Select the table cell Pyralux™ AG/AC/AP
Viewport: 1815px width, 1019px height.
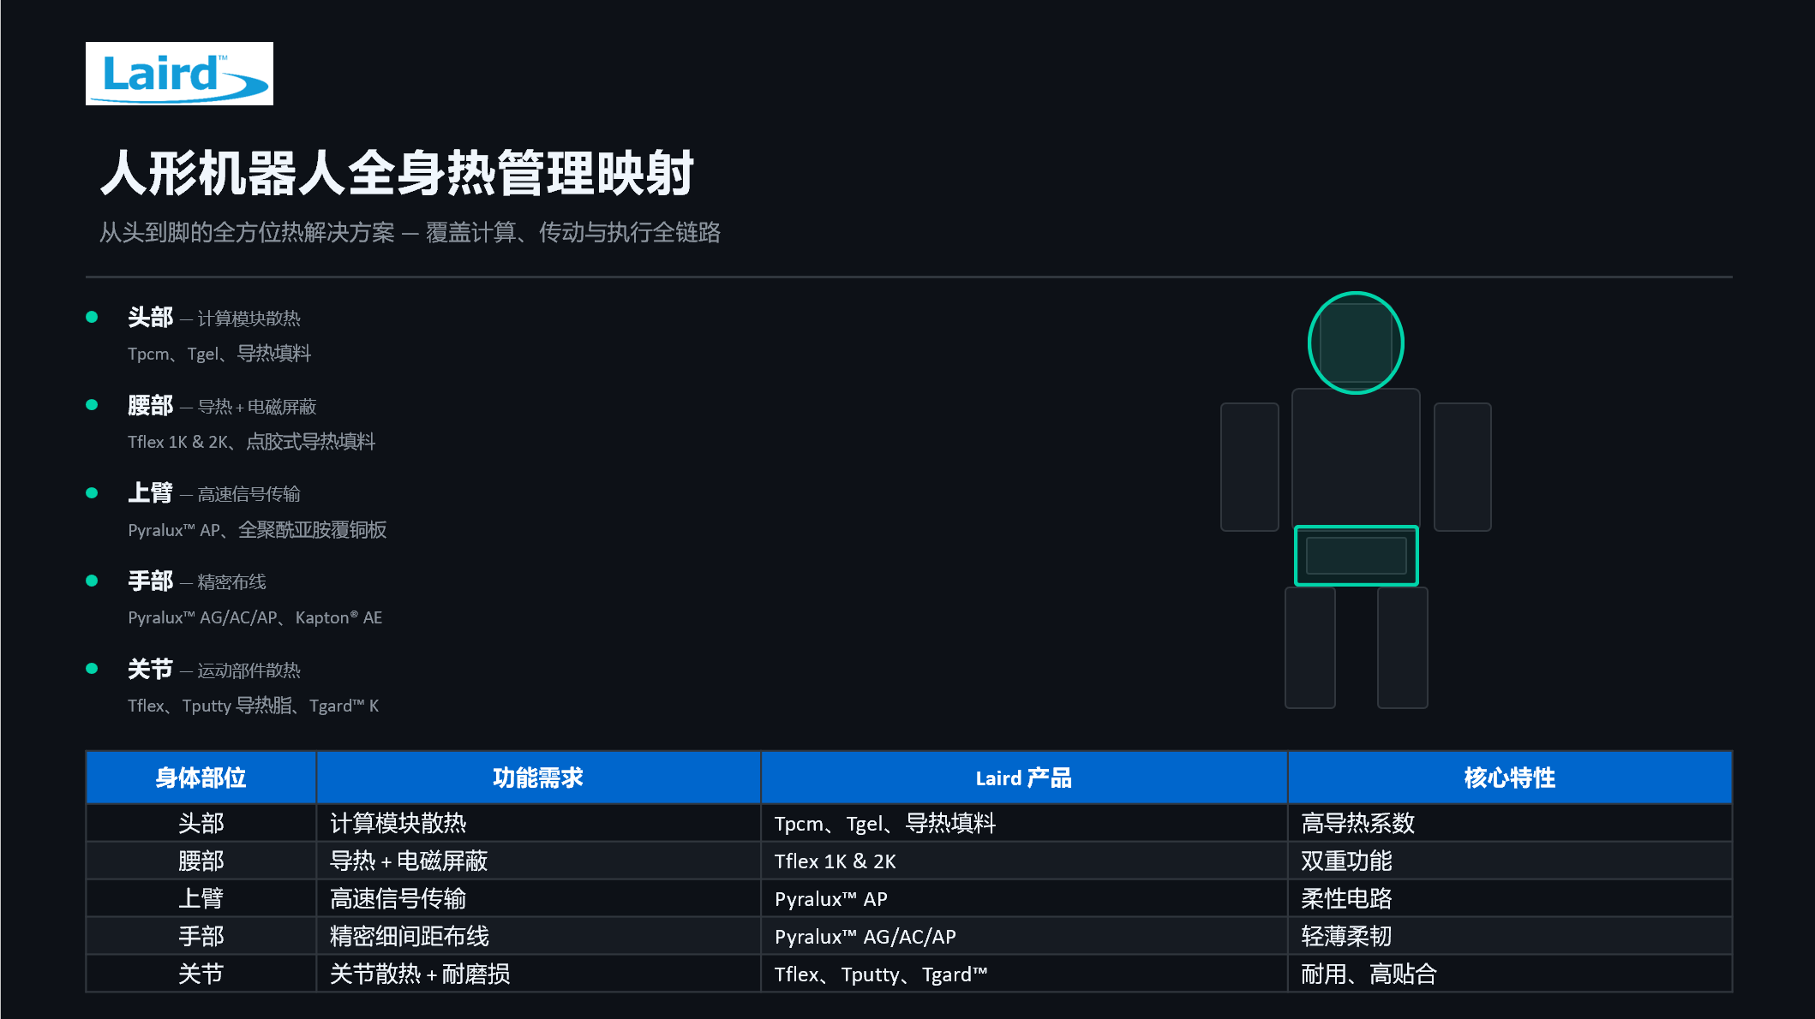[1024, 936]
